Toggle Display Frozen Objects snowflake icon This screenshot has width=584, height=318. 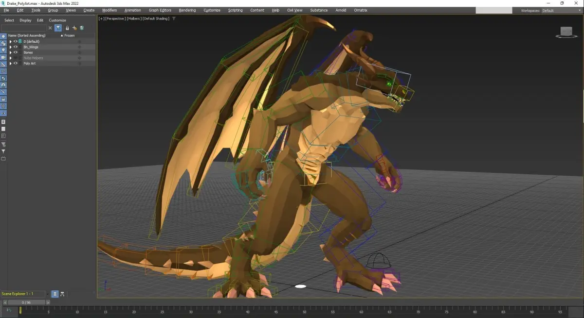pyautogui.click(x=3, y=106)
